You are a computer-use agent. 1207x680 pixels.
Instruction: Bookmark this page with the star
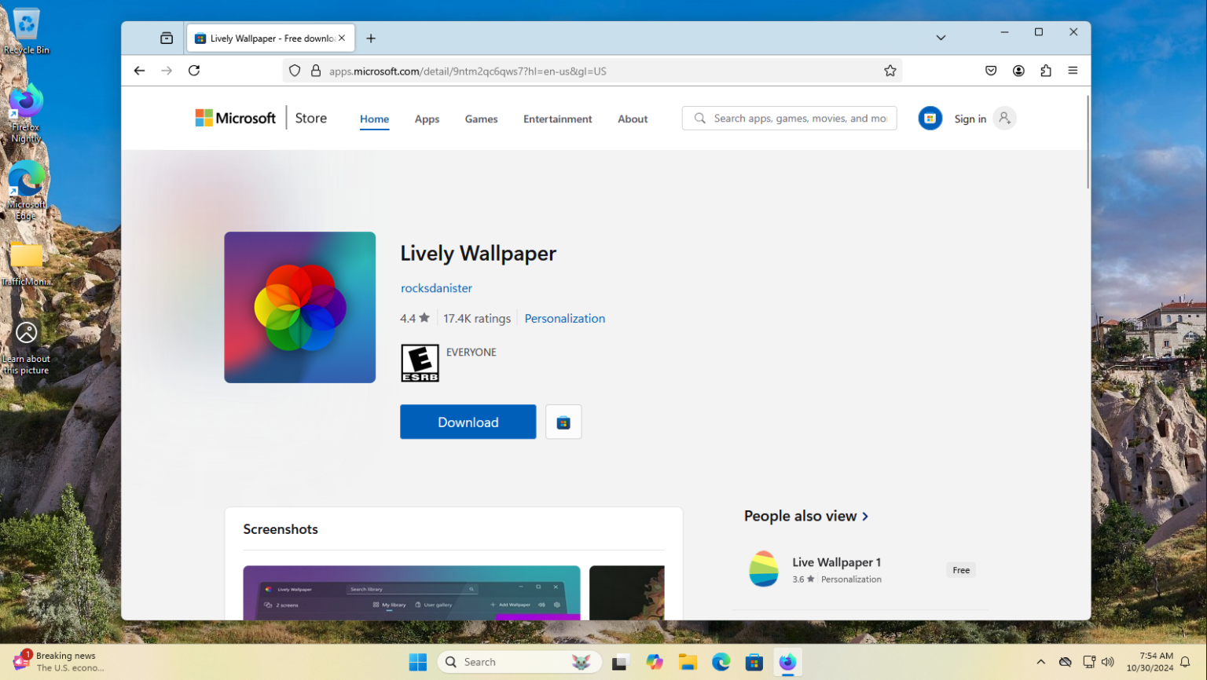point(890,71)
